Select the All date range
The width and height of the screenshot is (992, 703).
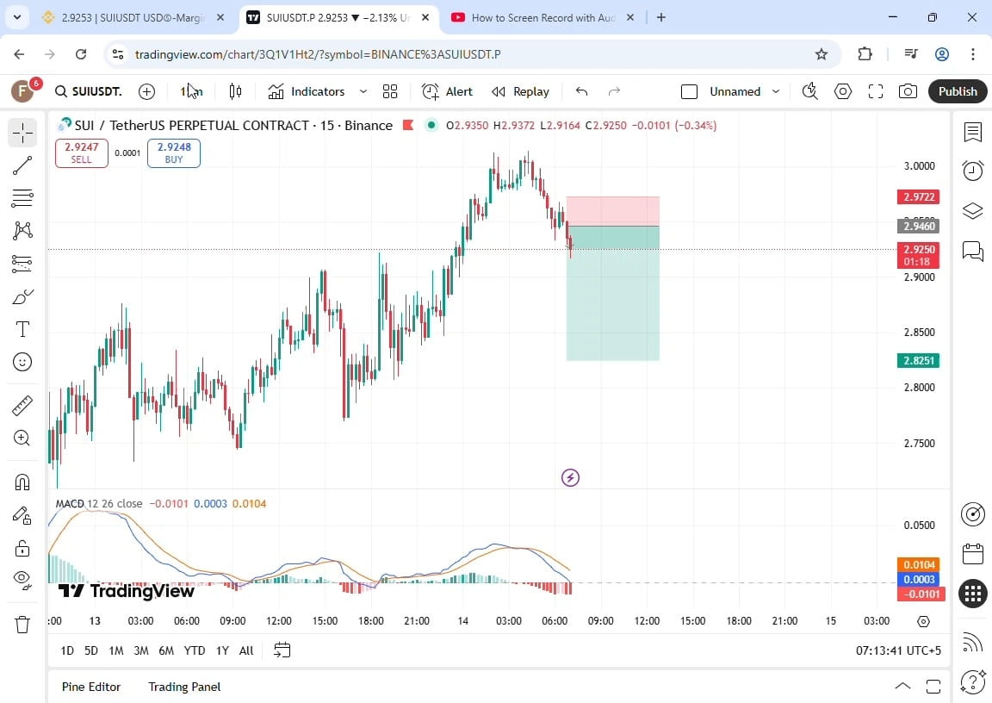[x=246, y=650]
